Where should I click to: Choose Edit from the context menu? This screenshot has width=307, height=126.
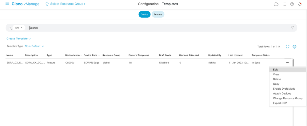(x=288, y=70)
